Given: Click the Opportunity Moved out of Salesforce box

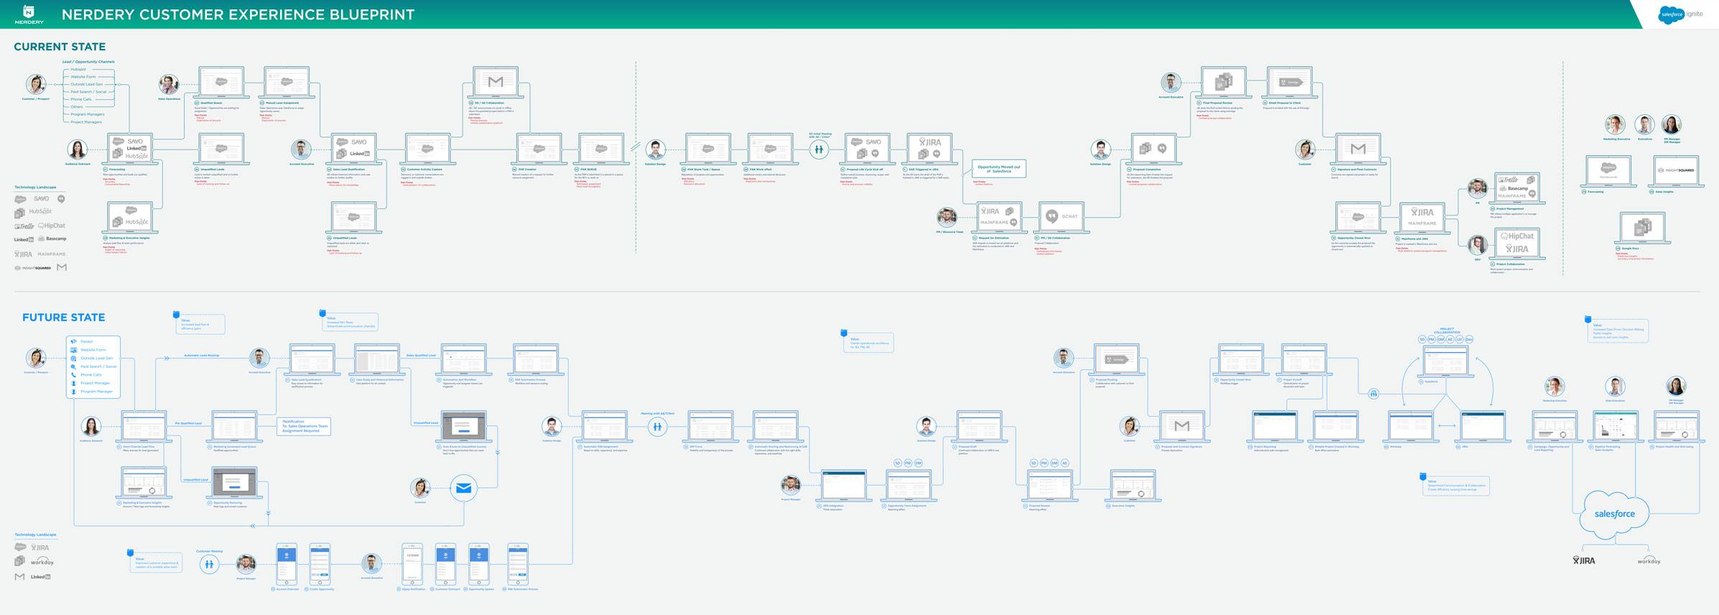Looking at the screenshot, I should (x=998, y=169).
